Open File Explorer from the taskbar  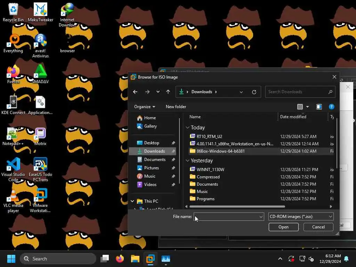135,259
